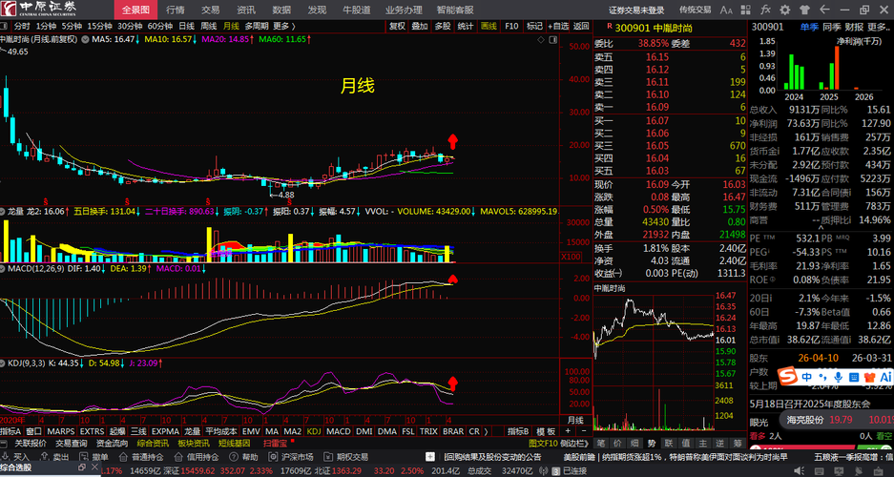Expand the 更多 periods dropdown
The width and height of the screenshot is (894, 477).
(x=283, y=26)
